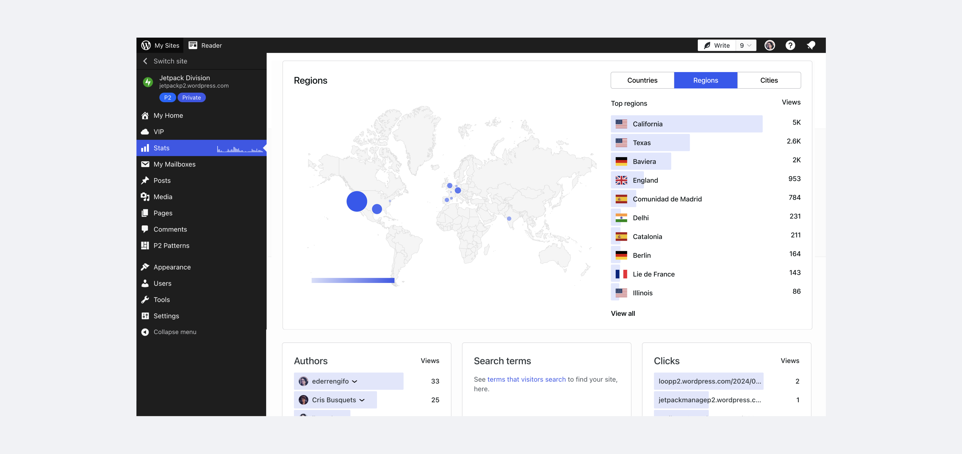Expand author ederrengifo details
Image resolution: width=962 pixels, height=454 pixels.
point(354,381)
